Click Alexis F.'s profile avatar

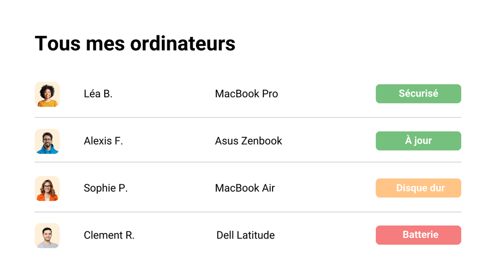coord(47,141)
